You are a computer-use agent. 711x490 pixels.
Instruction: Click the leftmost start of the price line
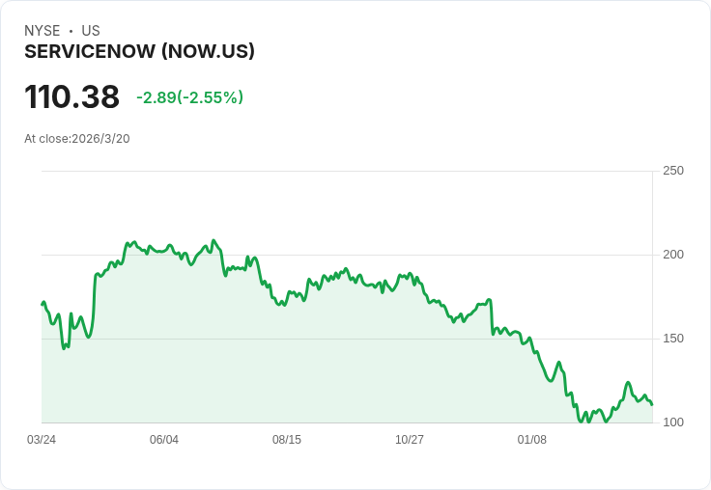(x=43, y=304)
